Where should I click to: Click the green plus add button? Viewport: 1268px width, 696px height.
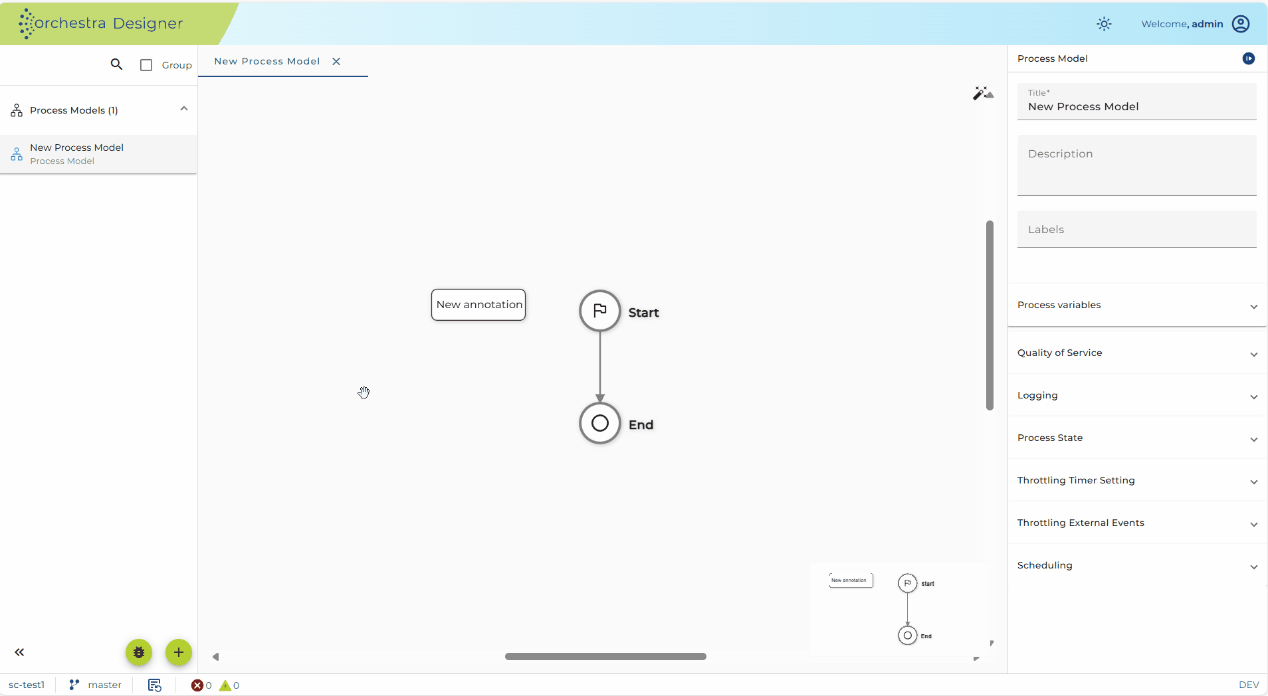tap(179, 652)
